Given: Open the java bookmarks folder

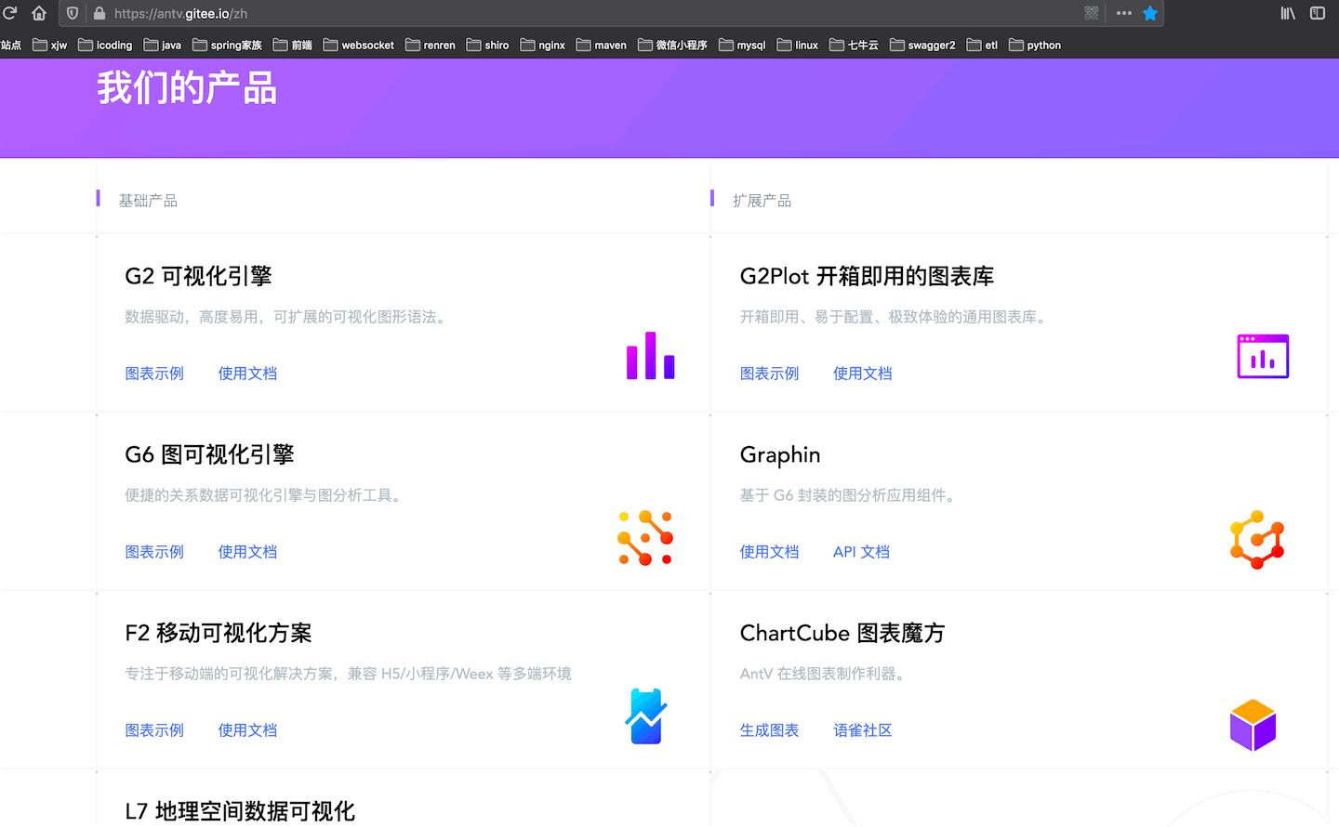Looking at the screenshot, I should tap(163, 45).
